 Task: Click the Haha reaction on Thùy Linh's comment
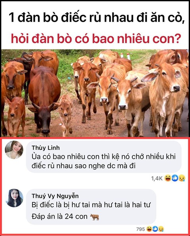tap(167, 178)
